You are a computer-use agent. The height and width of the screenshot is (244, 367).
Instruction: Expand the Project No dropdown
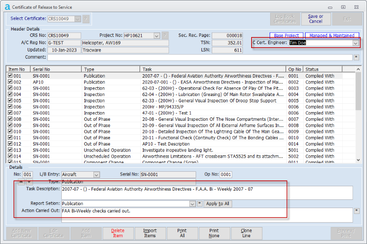157,36
